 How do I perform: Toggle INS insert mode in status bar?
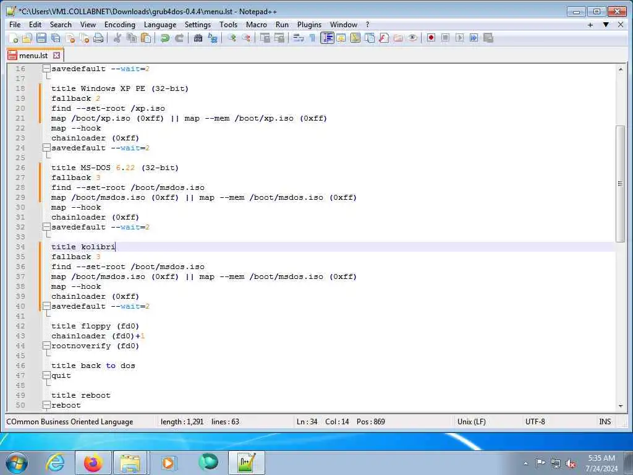pos(605,422)
